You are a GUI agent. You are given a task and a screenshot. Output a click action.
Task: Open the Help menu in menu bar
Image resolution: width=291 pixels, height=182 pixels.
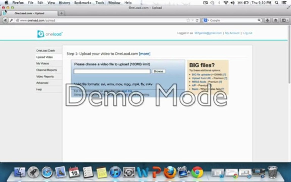point(128,3)
